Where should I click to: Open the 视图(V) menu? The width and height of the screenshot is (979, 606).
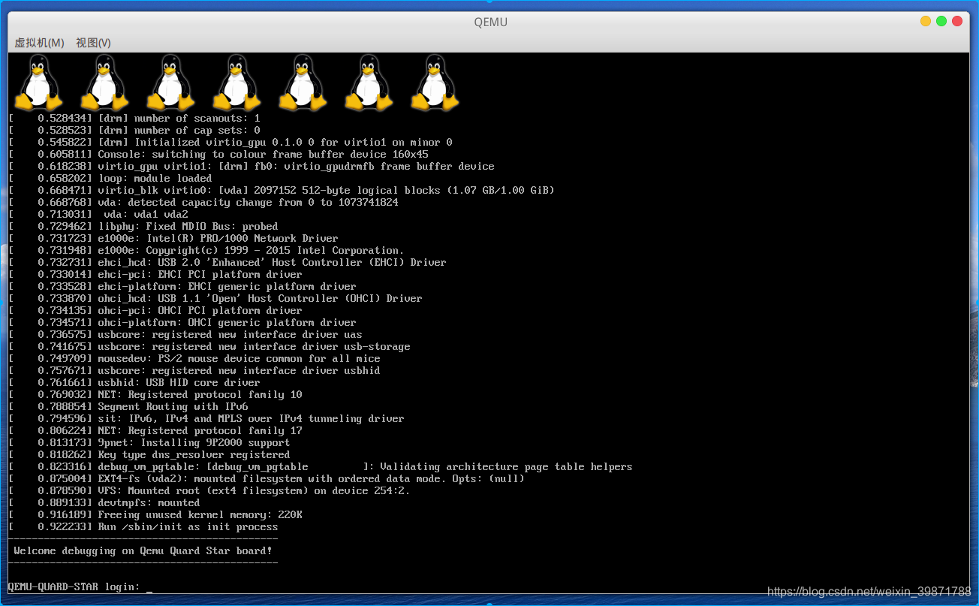[x=93, y=43]
